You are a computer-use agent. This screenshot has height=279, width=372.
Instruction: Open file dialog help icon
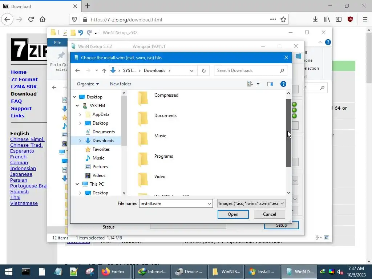pyautogui.click(x=283, y=84)
